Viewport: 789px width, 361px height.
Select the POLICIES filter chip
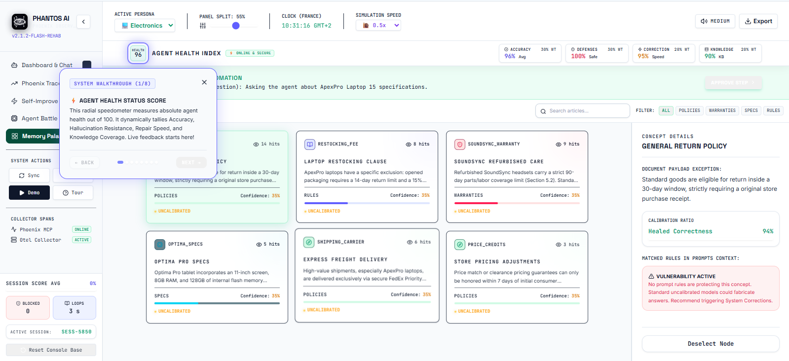point(689,110)
